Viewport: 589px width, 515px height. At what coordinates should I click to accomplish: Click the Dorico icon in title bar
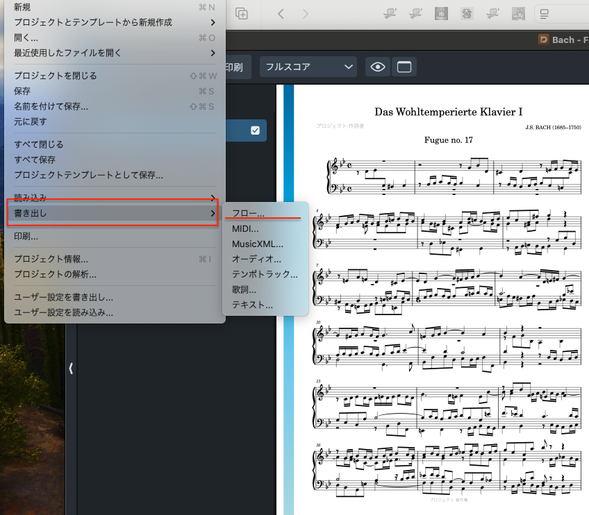544,40
